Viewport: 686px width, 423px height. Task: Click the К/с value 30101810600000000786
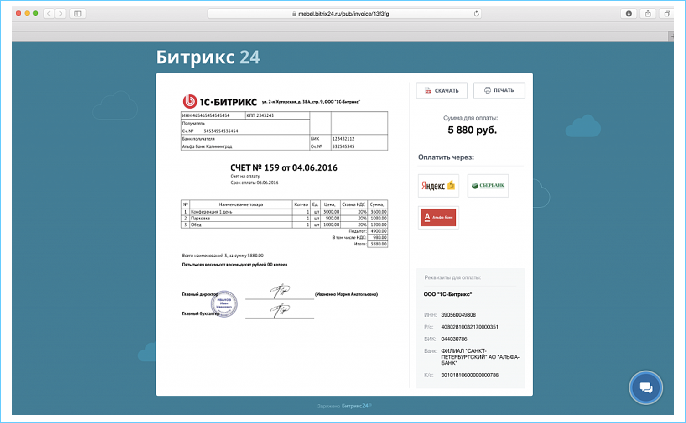(x=470, y=375)
